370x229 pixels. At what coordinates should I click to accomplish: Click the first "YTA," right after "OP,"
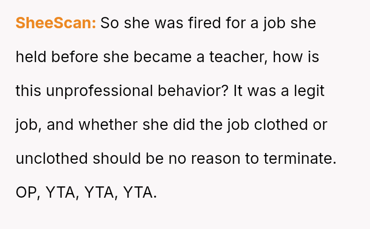(x=62, y=193)
